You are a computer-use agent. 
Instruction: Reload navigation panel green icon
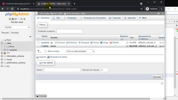pos(24,19)
